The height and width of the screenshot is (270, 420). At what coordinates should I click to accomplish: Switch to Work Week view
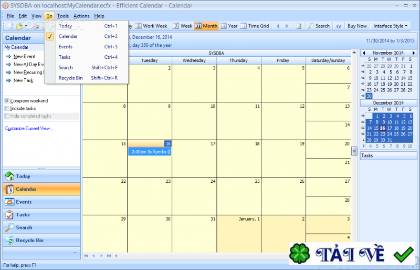pos(151,26)
